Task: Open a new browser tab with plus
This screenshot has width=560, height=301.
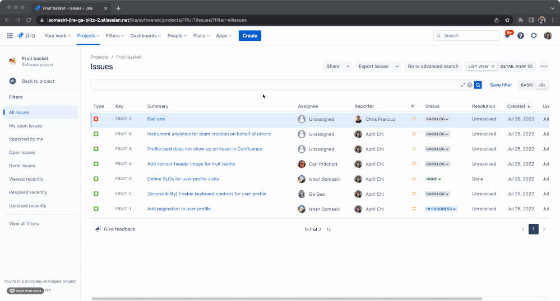Action: [118, 8]
